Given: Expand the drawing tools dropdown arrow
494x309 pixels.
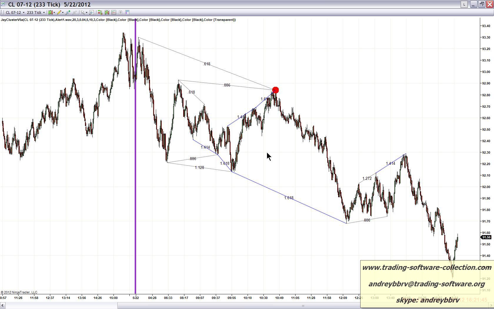Looking at the screenshot, I should coord(63,13).
